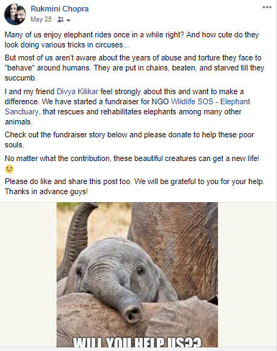Click the baby elephant's trunk tip in the photo
This screenshot has width=277, height=351.
(132, 314)
